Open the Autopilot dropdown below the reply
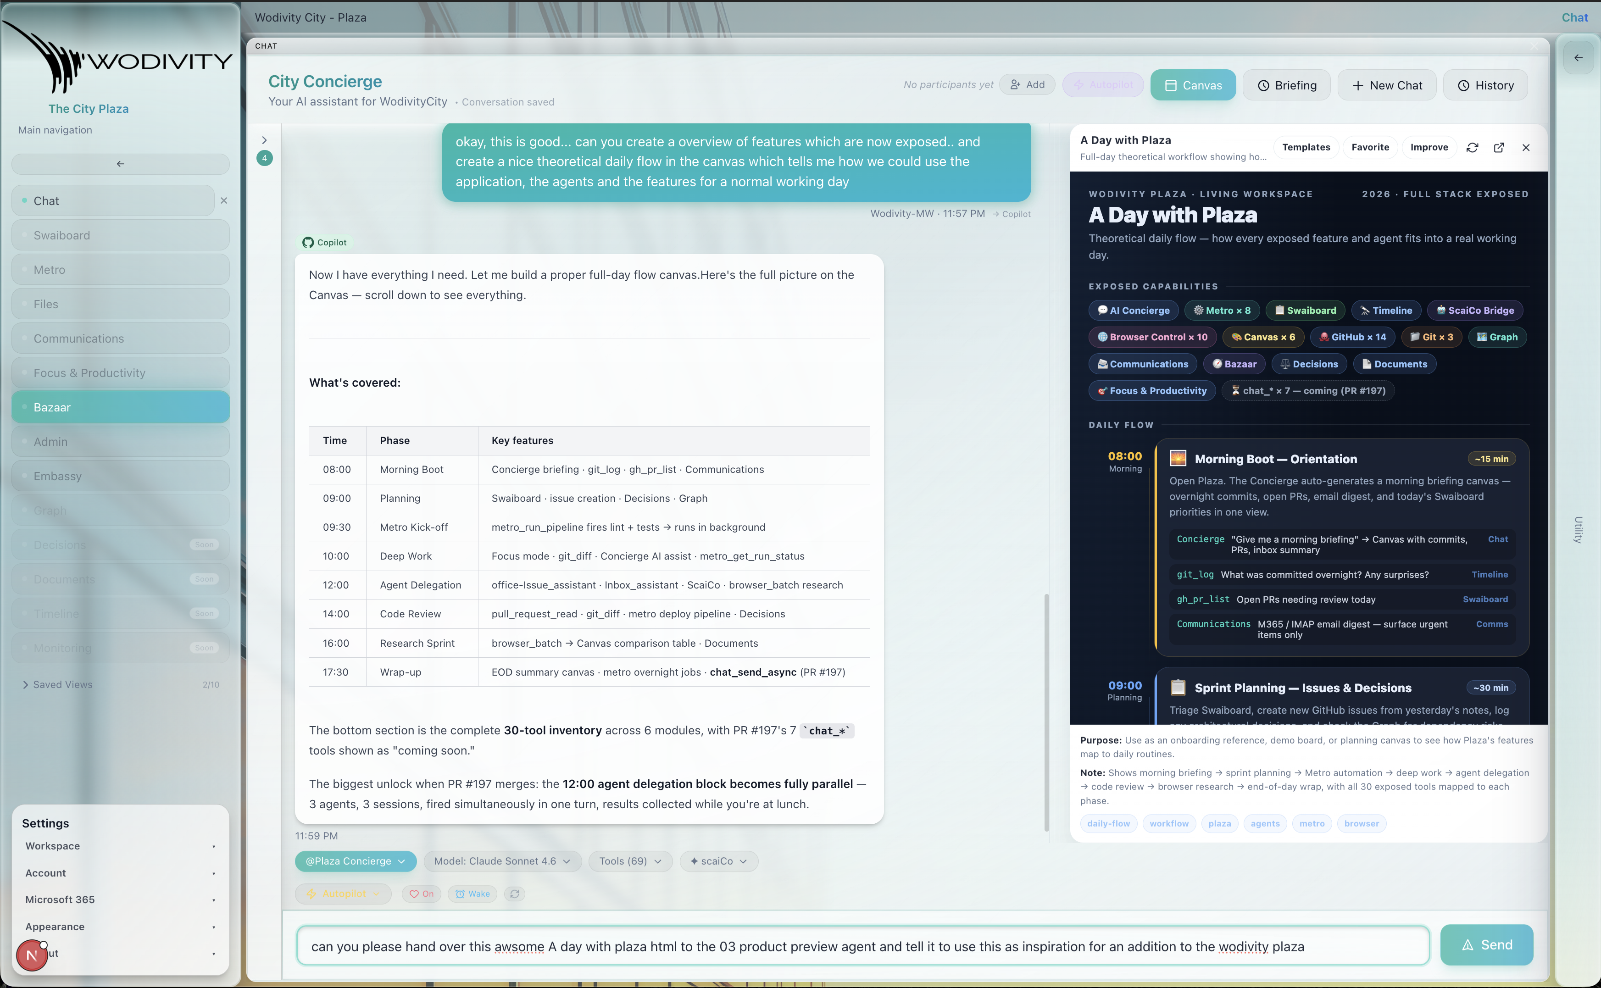 (x=343, y=894)
